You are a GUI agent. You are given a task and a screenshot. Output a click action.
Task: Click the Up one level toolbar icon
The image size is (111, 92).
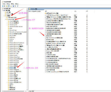[7, 6]
